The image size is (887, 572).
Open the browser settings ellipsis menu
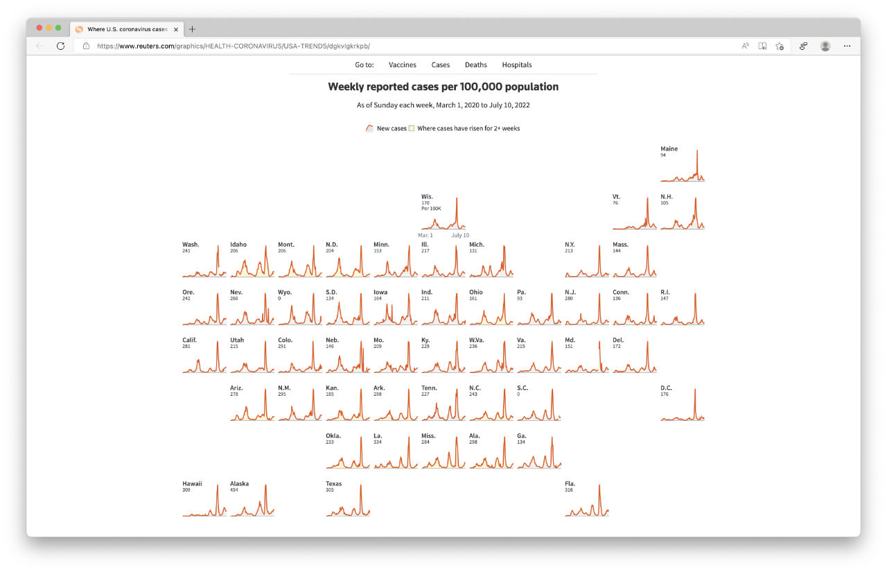(x=847, y=46)
